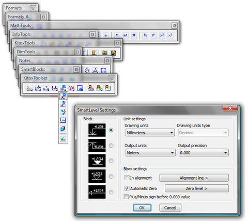Click the Alignment line > button
248x222 pixels.
tap(194, 178)
